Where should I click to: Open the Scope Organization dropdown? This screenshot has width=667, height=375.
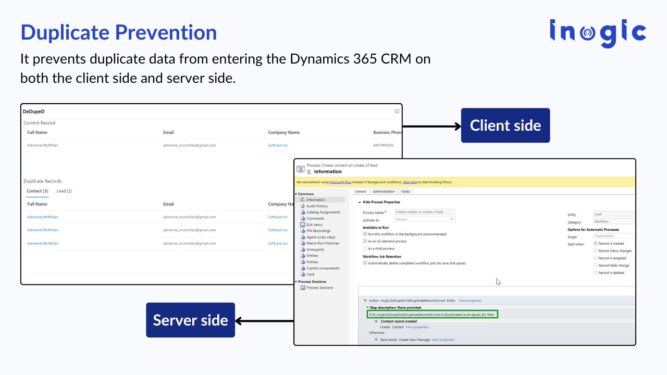[x=614, y=236]
